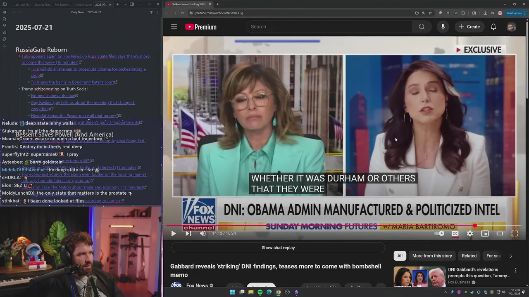Bookmark page with star icon
Screen dimensions: 529x297
[x=430, y=13]
